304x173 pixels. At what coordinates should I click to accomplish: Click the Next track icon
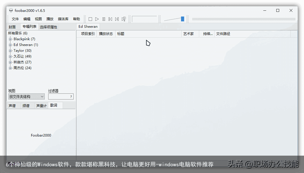tap(117, 19)
